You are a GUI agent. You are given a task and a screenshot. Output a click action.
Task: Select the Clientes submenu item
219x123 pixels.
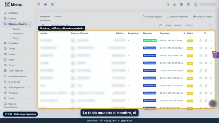coord(16,29)
